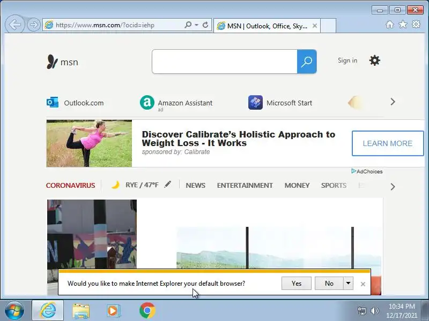Open a new blank tab
The width and height of the screenshot is (429, 321).
pos(328,26)
